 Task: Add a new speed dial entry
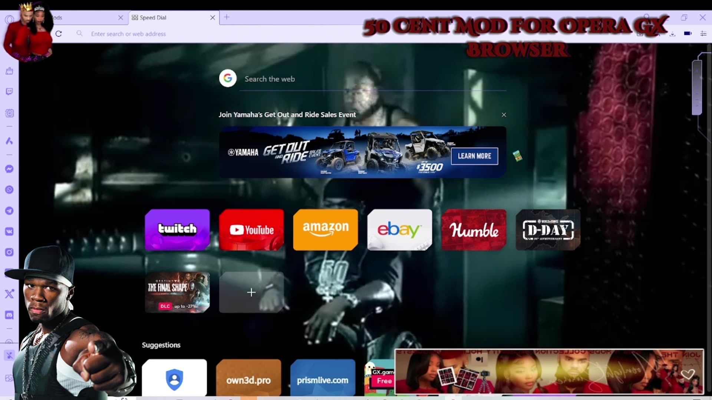(x=251, y=292)
